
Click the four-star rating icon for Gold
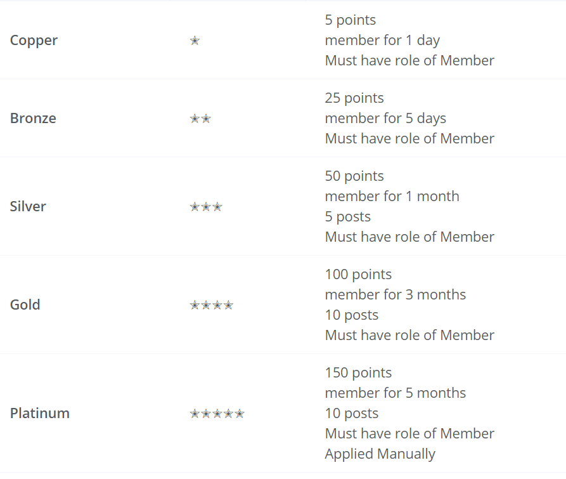click(x=212, y=305)
